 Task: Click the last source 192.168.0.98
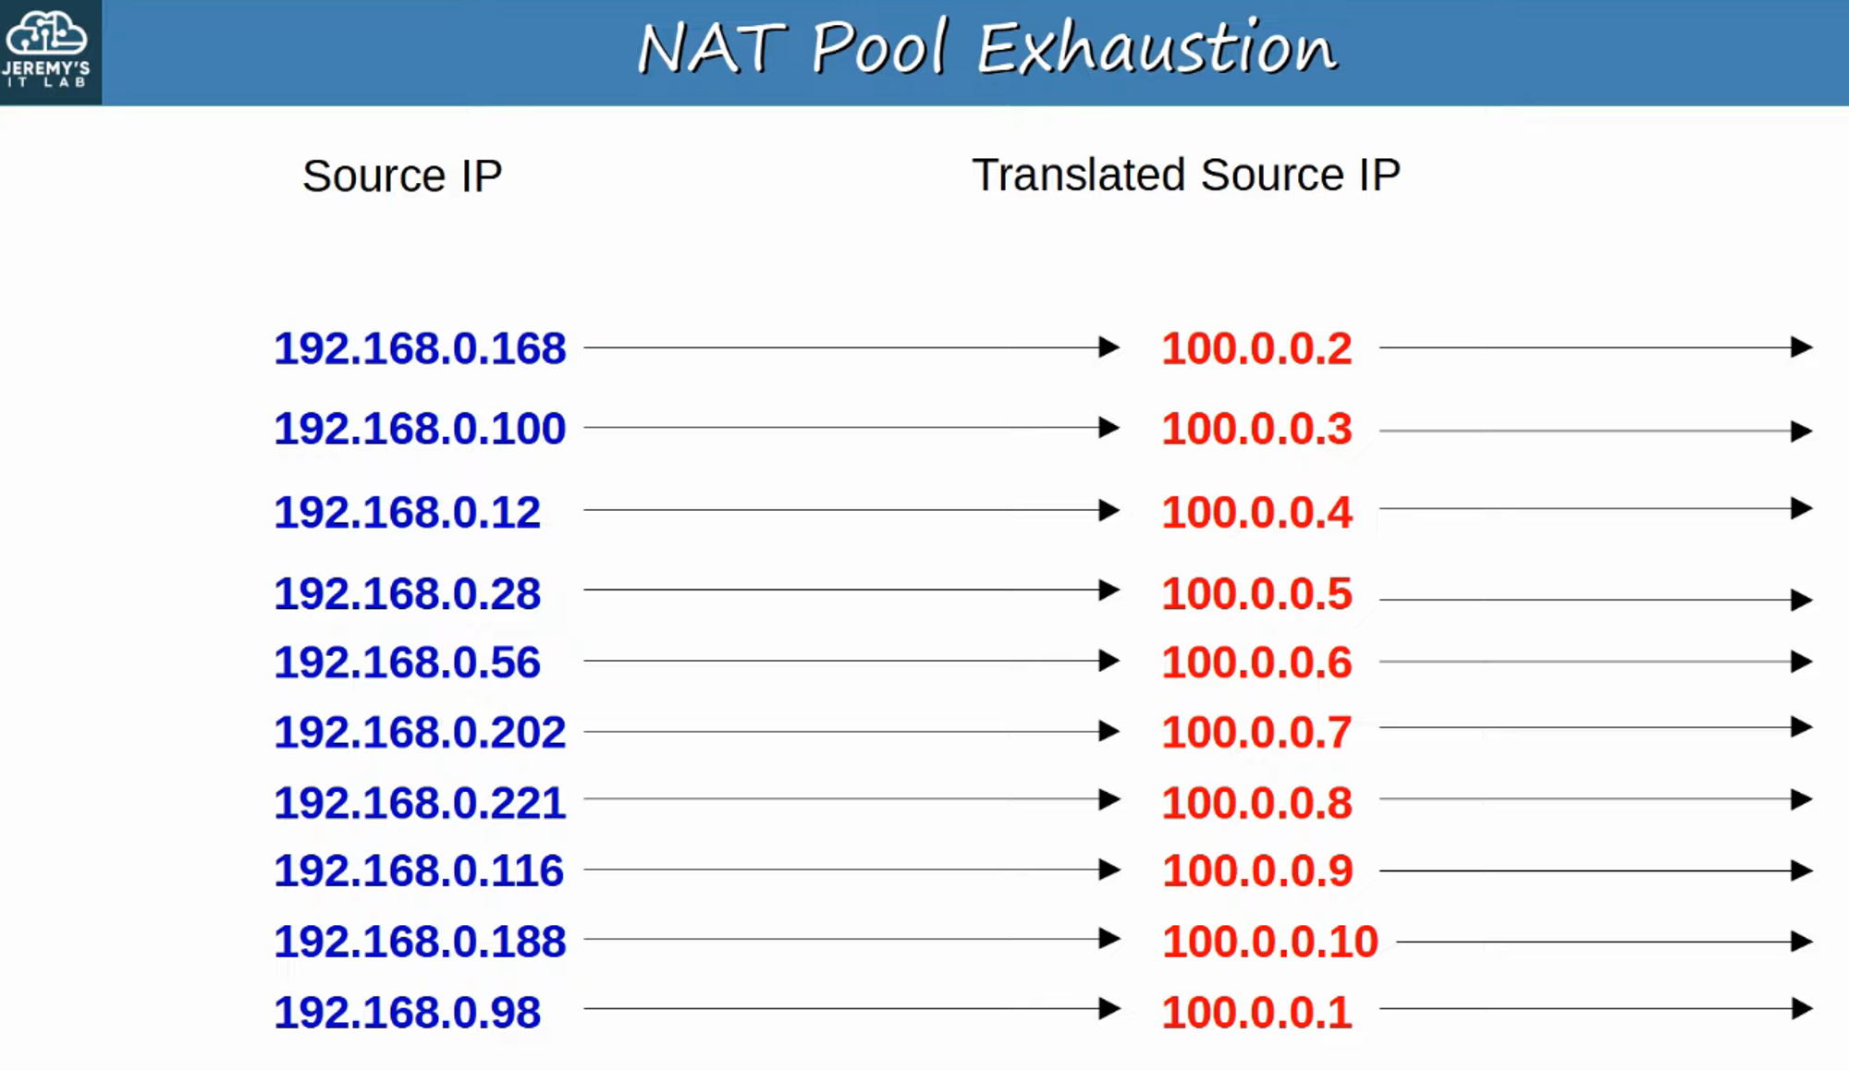coord(407,1012)
